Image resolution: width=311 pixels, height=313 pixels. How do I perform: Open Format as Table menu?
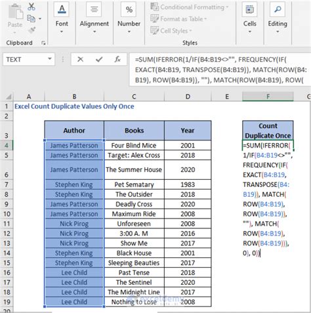point(178,19)
